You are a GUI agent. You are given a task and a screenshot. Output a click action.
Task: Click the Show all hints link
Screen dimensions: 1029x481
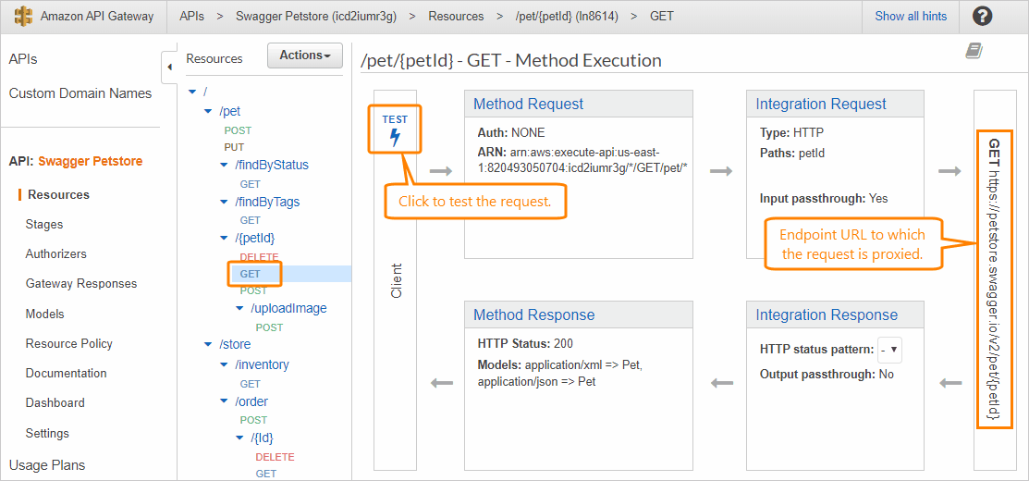(x=911, y=16)
